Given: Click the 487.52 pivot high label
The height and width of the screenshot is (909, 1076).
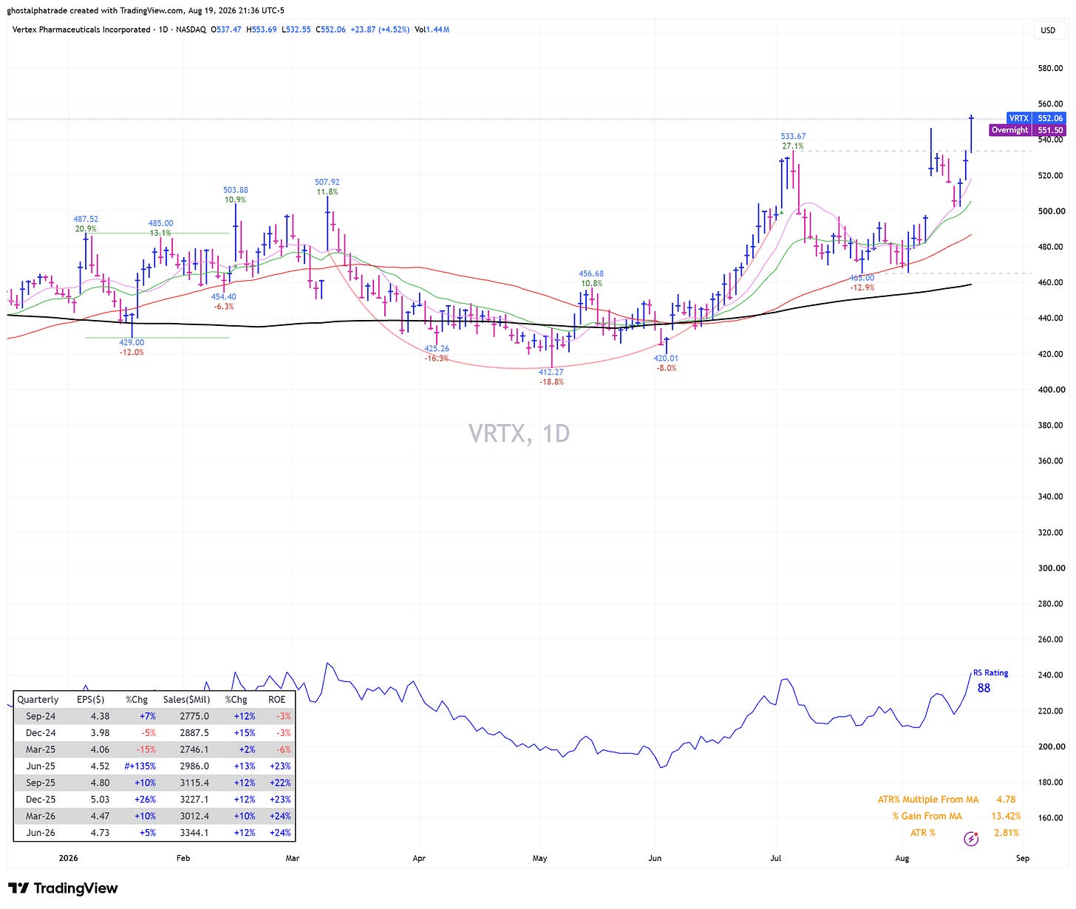Looking at the screenshot, I should (x=86, y=219).
